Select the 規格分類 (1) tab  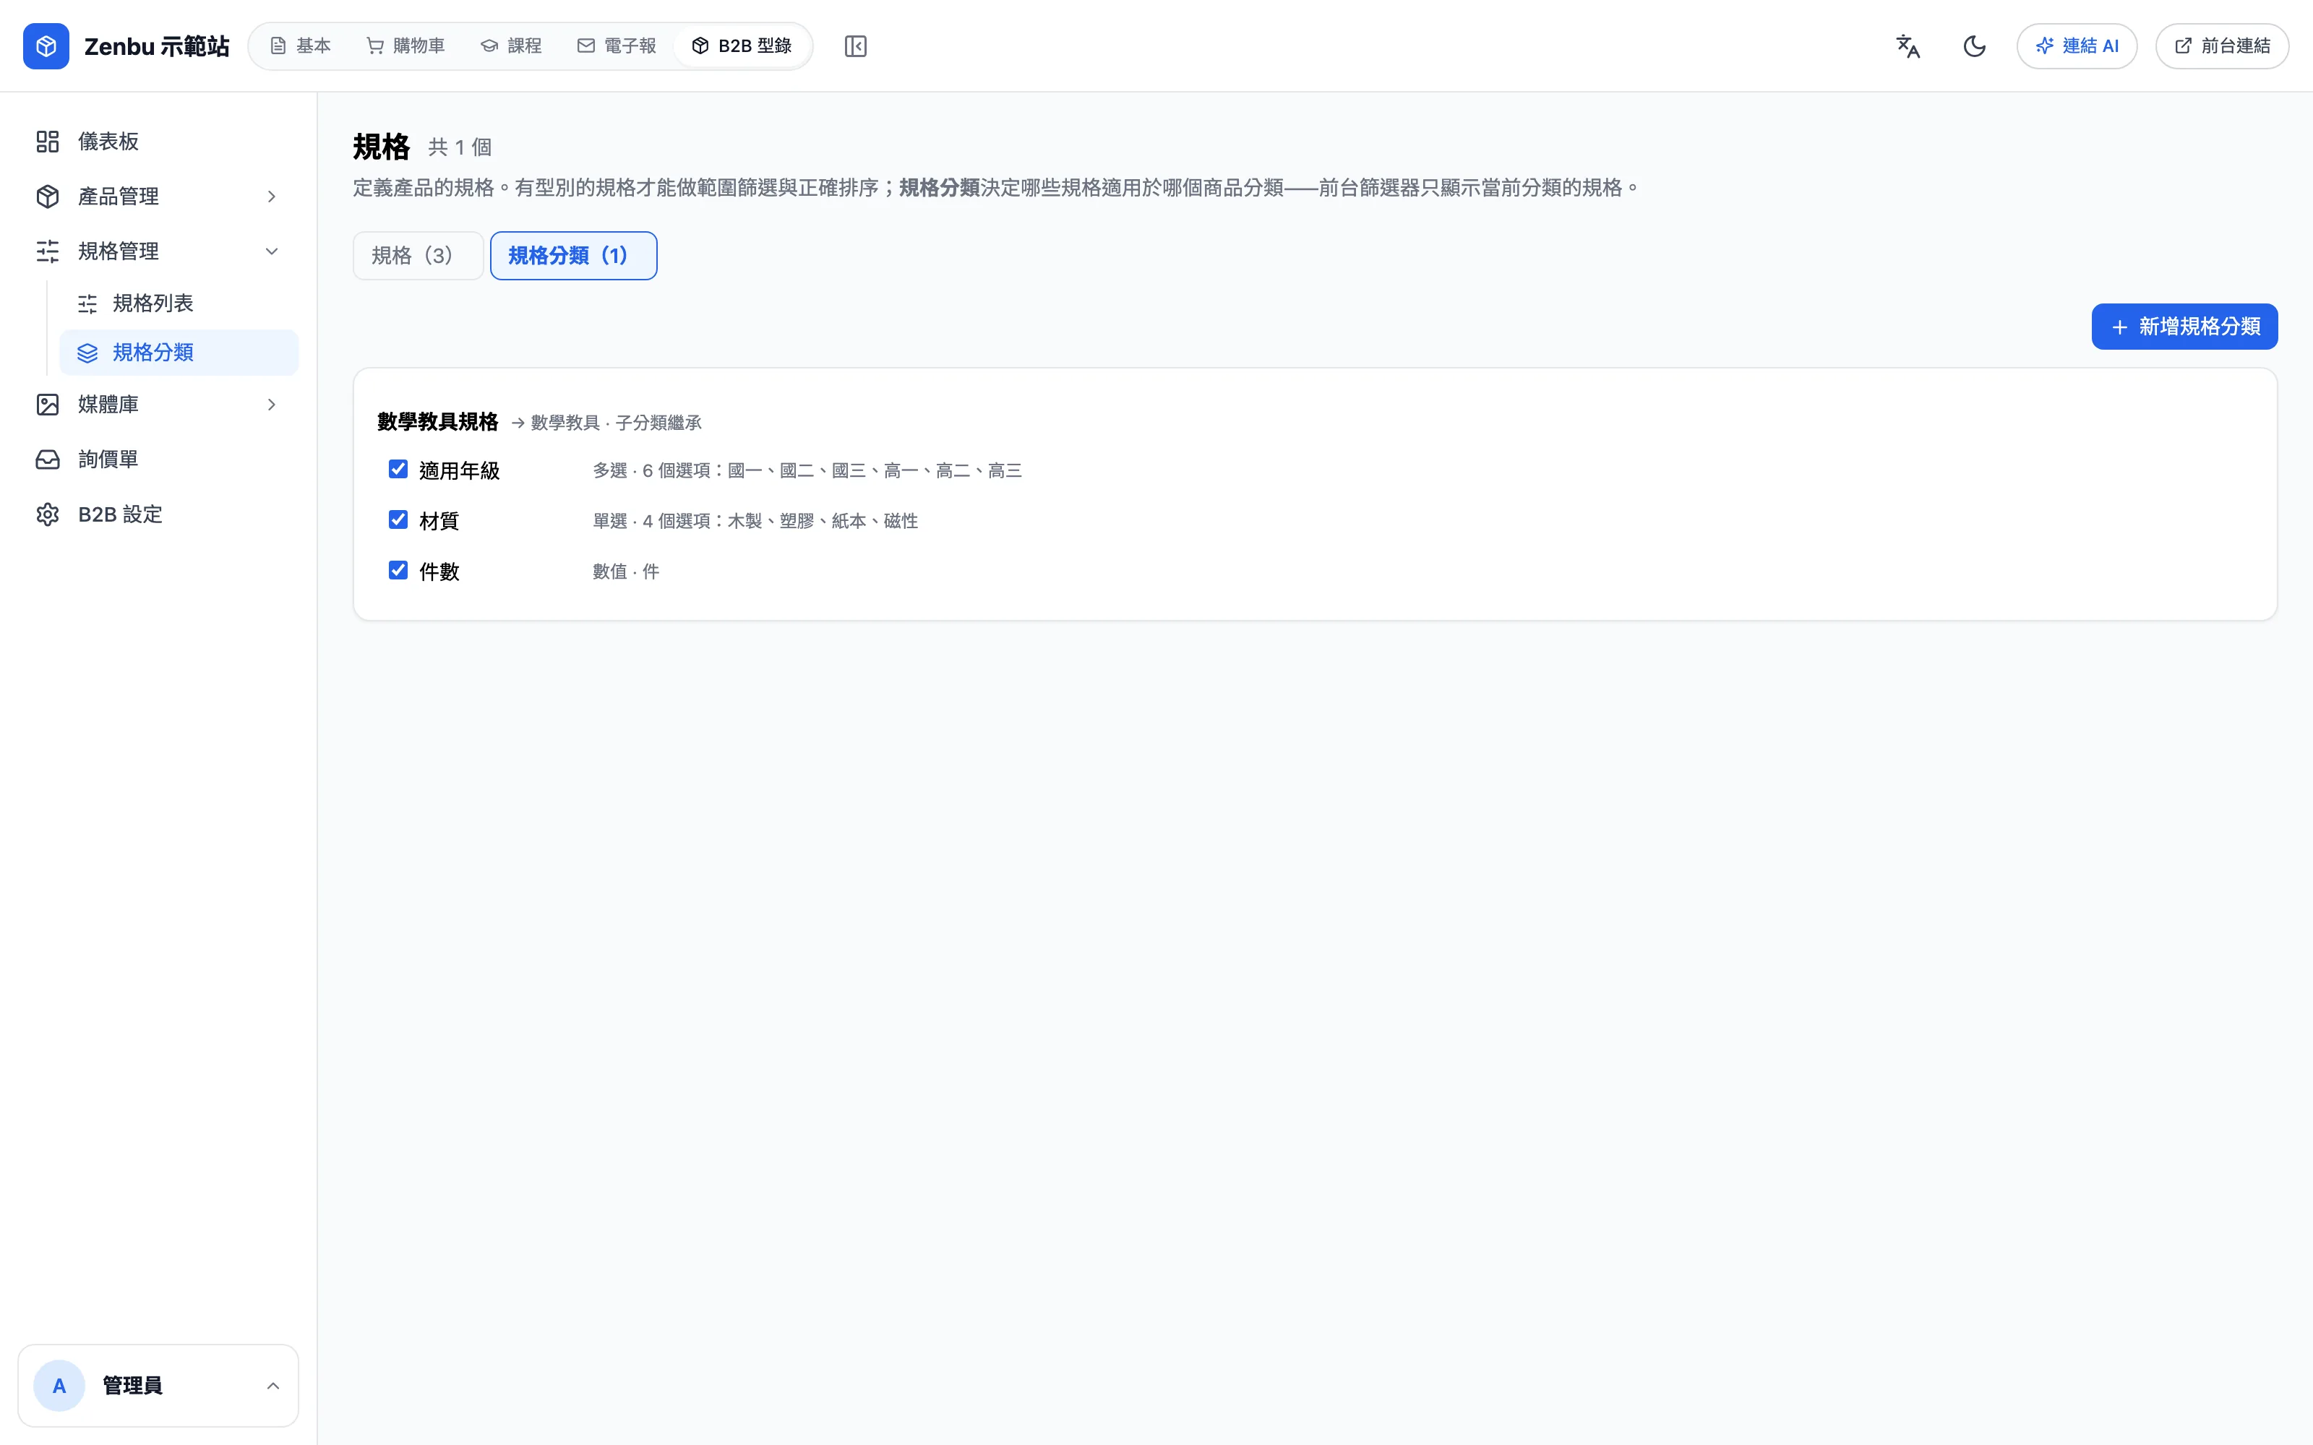[573, 255]
